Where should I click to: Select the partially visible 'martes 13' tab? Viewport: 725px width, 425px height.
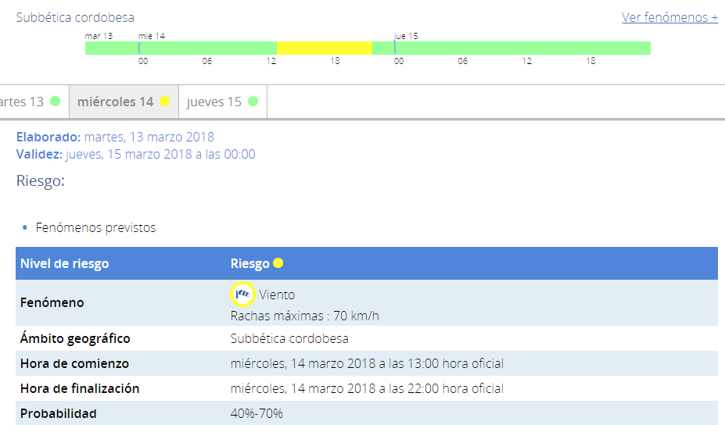pyautogui.click(x=34, y=102)
